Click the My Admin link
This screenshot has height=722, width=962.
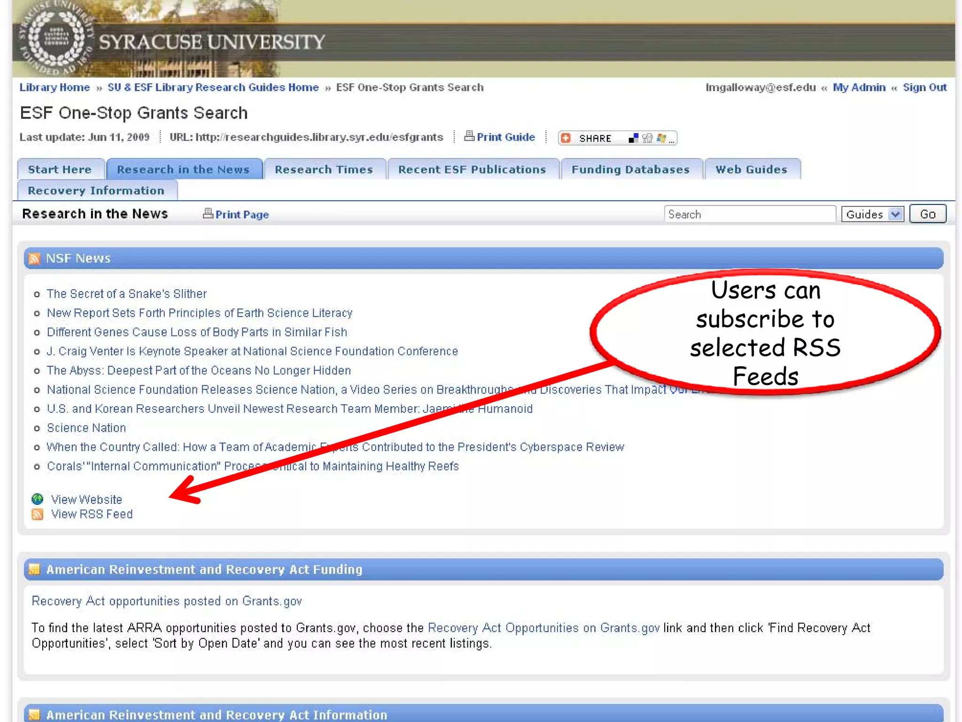click(x=859, y=87)
